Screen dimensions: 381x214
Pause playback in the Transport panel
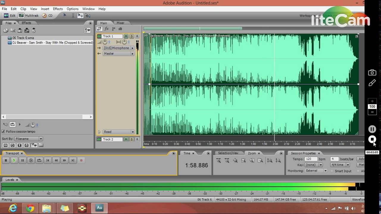pyautogui.click(x=22, y=160)
